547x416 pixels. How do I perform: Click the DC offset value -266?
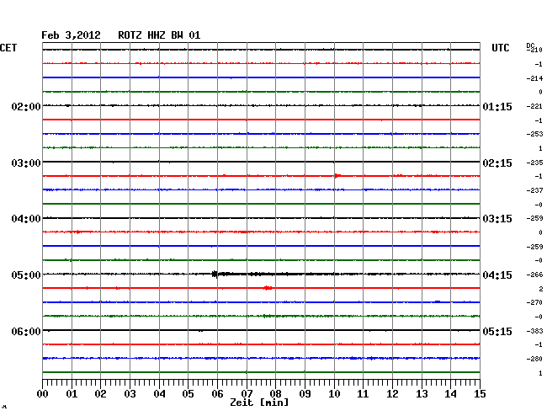(534, 275)
